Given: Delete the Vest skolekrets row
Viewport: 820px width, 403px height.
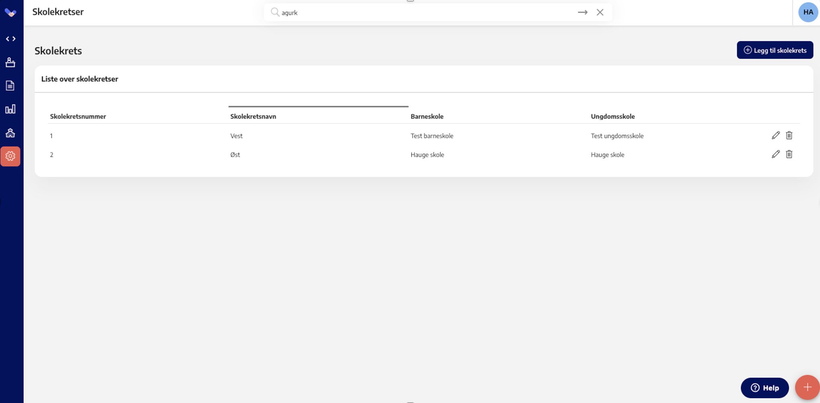Looking at the screenshot, I should [789, 136].
